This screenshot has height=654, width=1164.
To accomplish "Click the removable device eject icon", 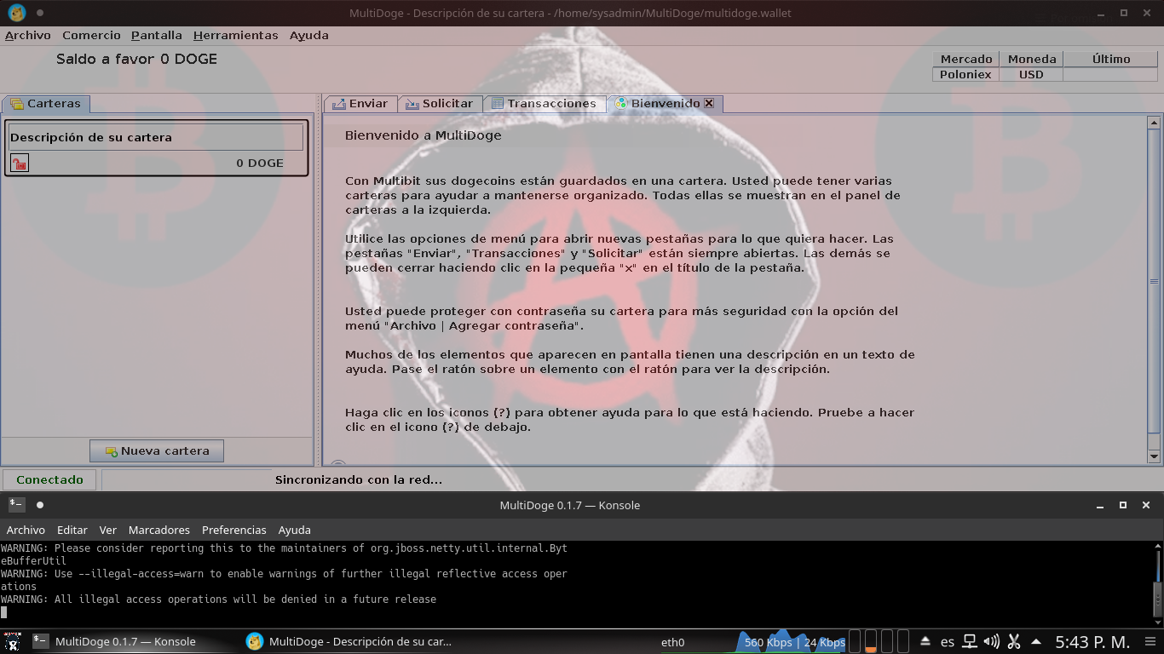I will 925,641.
